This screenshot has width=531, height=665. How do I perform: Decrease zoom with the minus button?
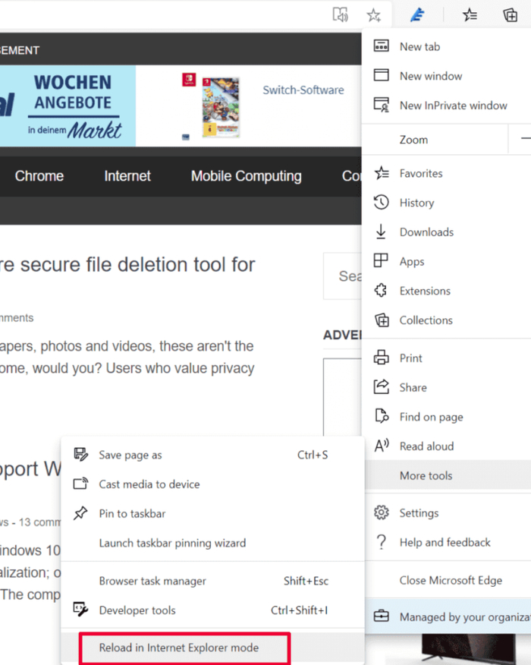[x=525, y=140]
